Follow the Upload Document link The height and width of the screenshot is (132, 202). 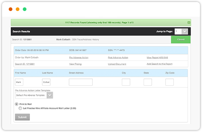point(117,64)
